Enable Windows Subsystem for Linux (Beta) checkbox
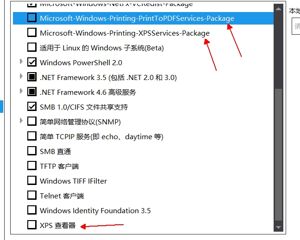 32,47
